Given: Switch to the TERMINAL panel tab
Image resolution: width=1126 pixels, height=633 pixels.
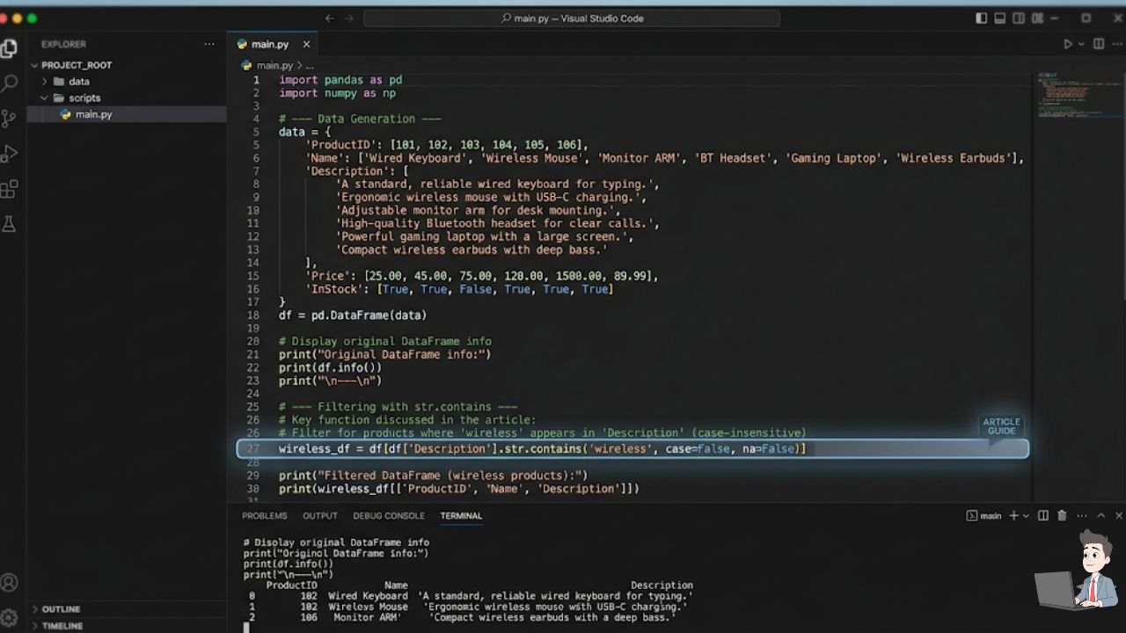Looking at the screenshot, I should (461, 516).
